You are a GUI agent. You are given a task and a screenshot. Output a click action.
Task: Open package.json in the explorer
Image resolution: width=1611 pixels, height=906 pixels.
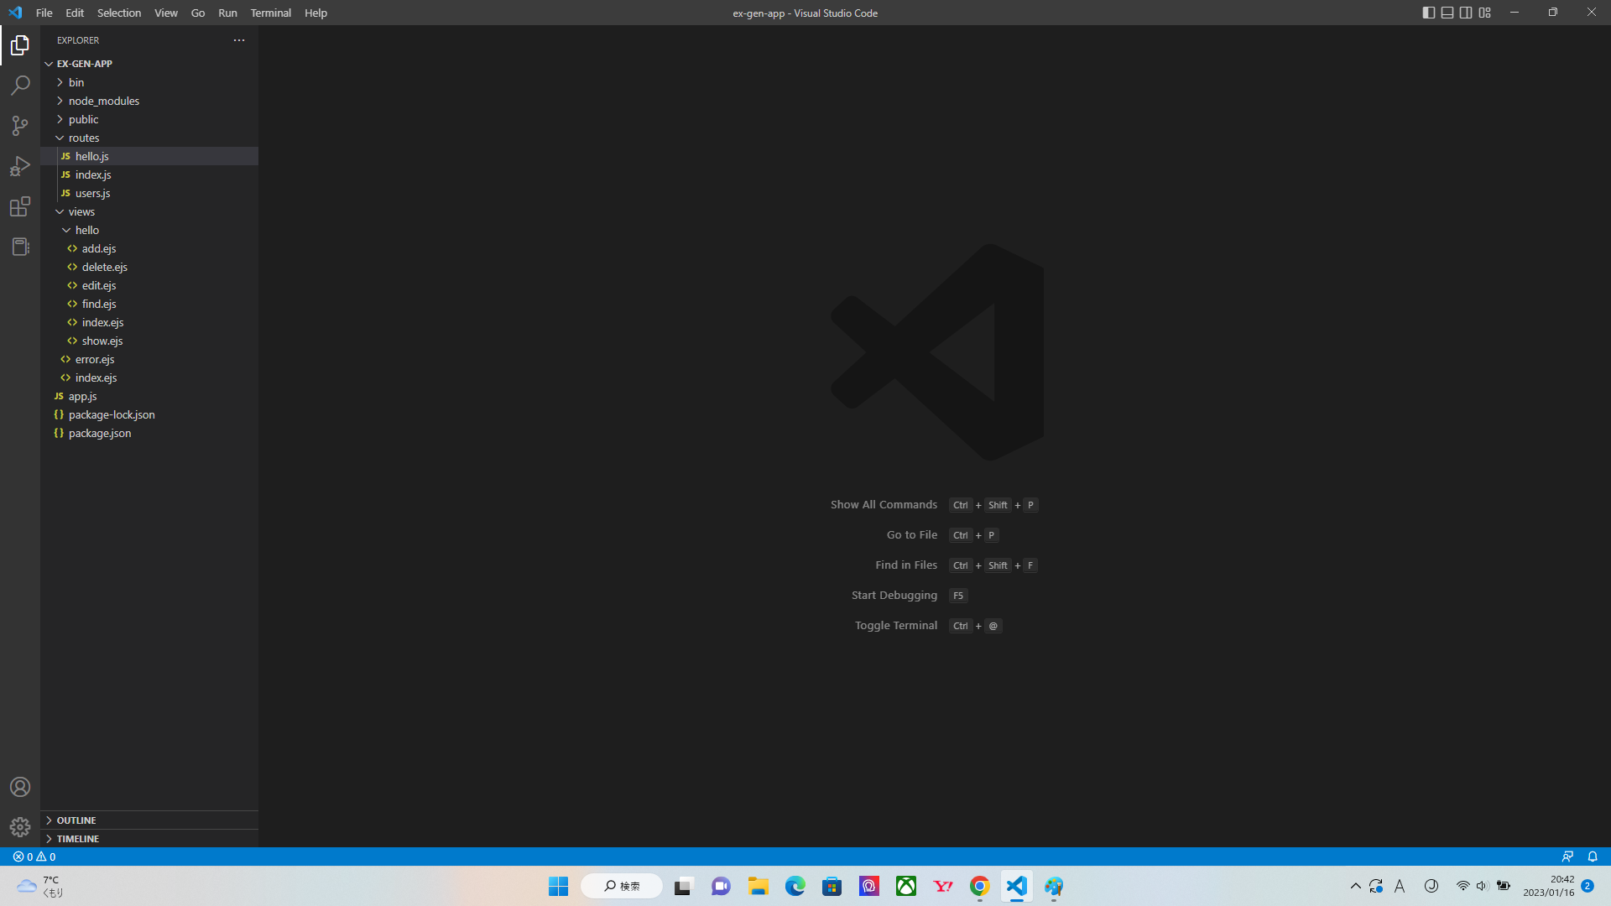click(x=99, y=433)
